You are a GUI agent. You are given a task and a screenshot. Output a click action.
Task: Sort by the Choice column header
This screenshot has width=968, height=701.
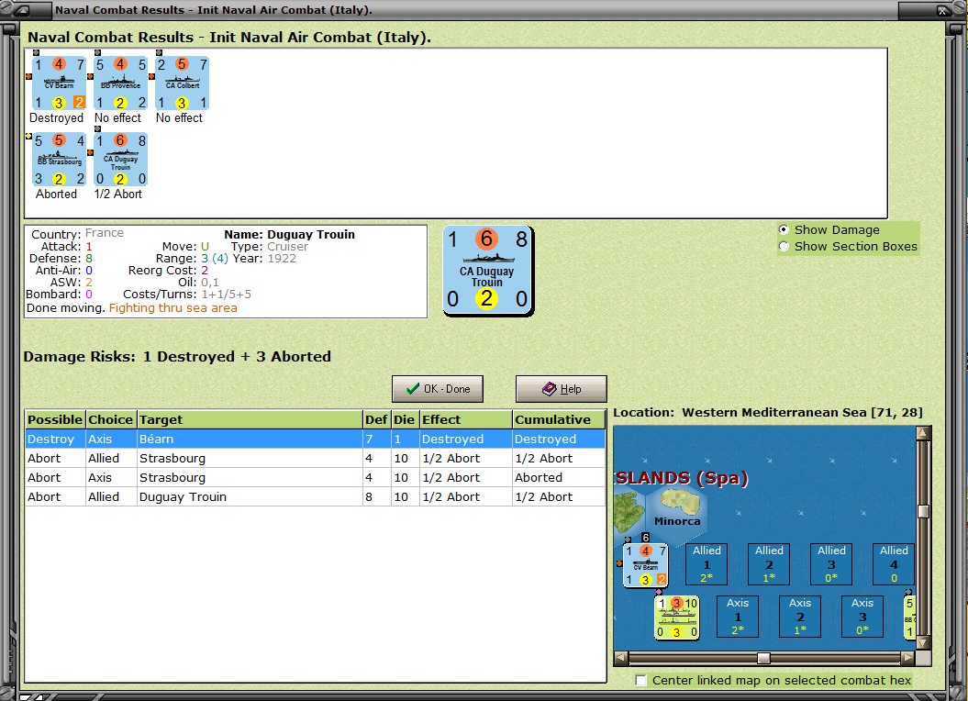110,419
